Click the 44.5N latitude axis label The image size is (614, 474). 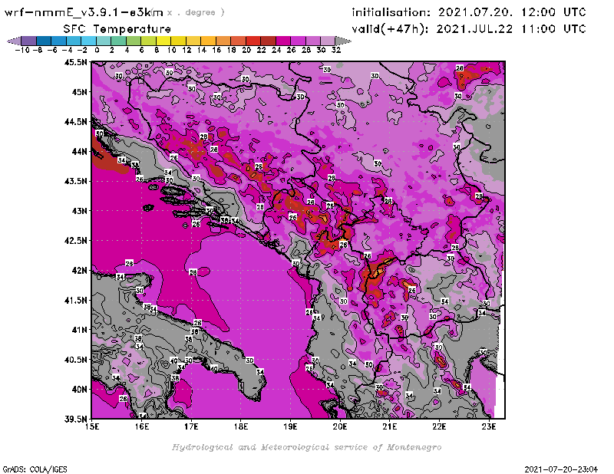point(75,122)
